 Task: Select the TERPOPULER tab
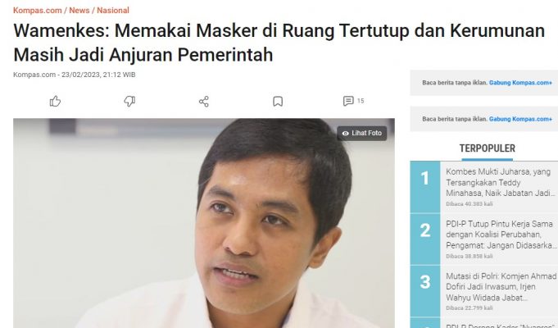point(487,148)
